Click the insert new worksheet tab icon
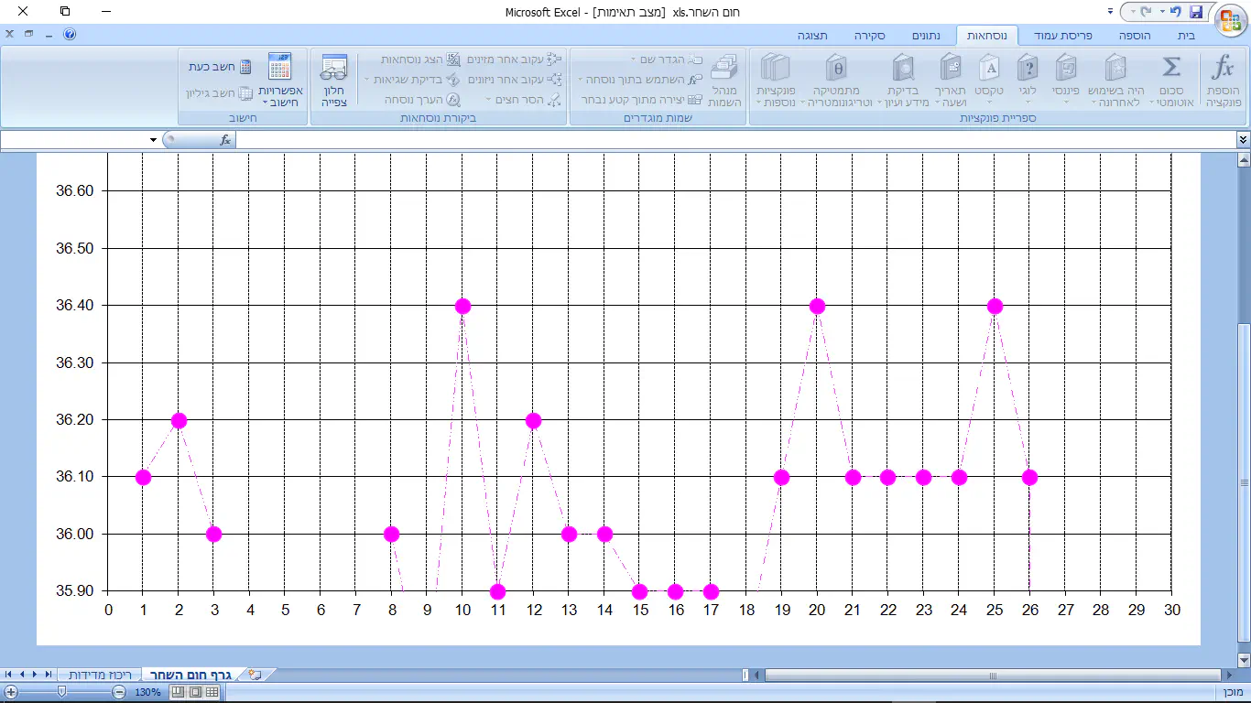This screenshot has width=1251, height=703. click(255, 675)
